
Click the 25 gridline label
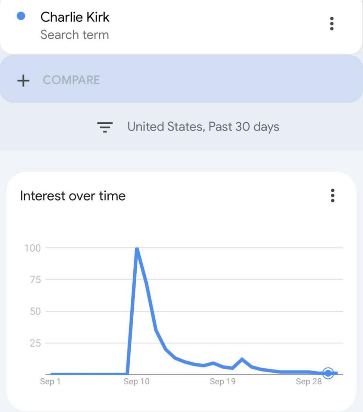(x=35, y=343)
